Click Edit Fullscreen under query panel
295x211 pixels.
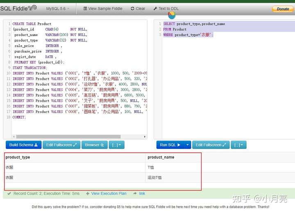pyautogui.click(x=211, y=145)
